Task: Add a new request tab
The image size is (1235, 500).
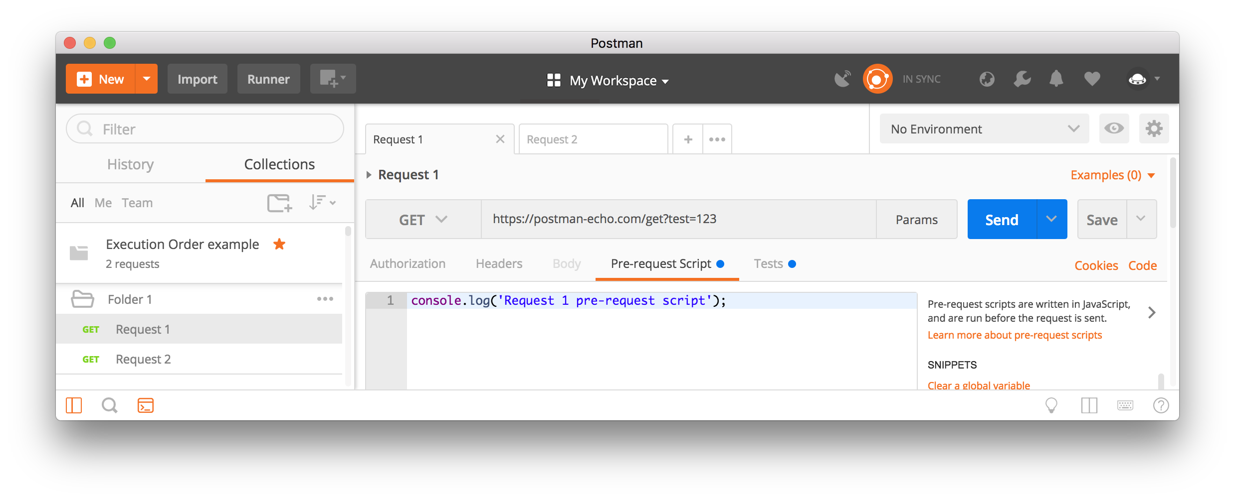Action: (688, 139)
